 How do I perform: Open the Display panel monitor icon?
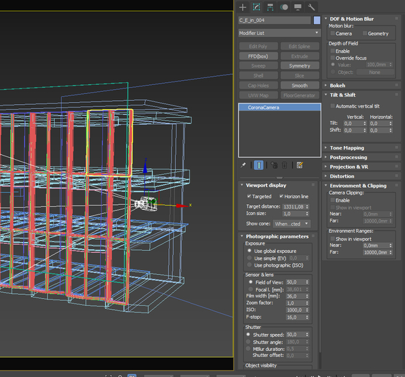[298, 8]
